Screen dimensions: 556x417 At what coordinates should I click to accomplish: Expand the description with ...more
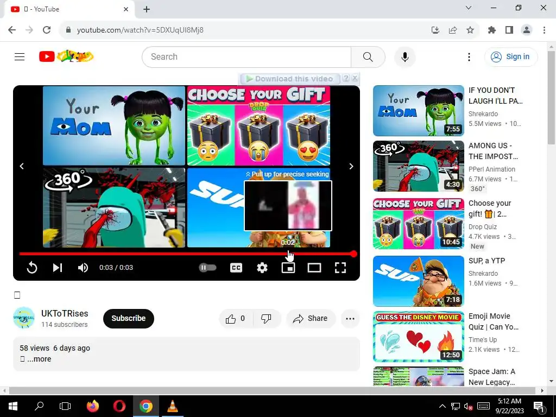point(39,359)
